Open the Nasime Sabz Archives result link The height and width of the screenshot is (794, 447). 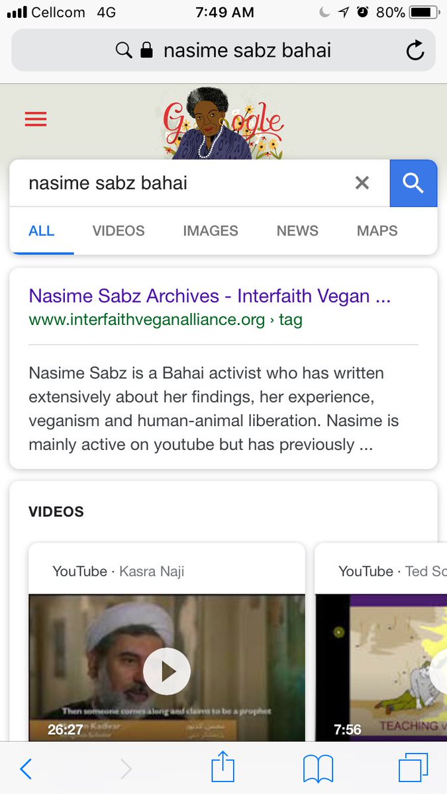(210, 296)
